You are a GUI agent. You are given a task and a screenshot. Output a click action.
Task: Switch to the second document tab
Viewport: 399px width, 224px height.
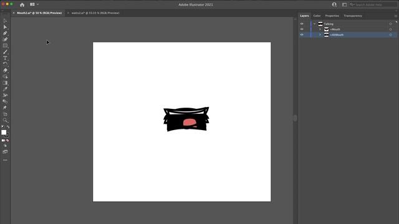[95, 13]
